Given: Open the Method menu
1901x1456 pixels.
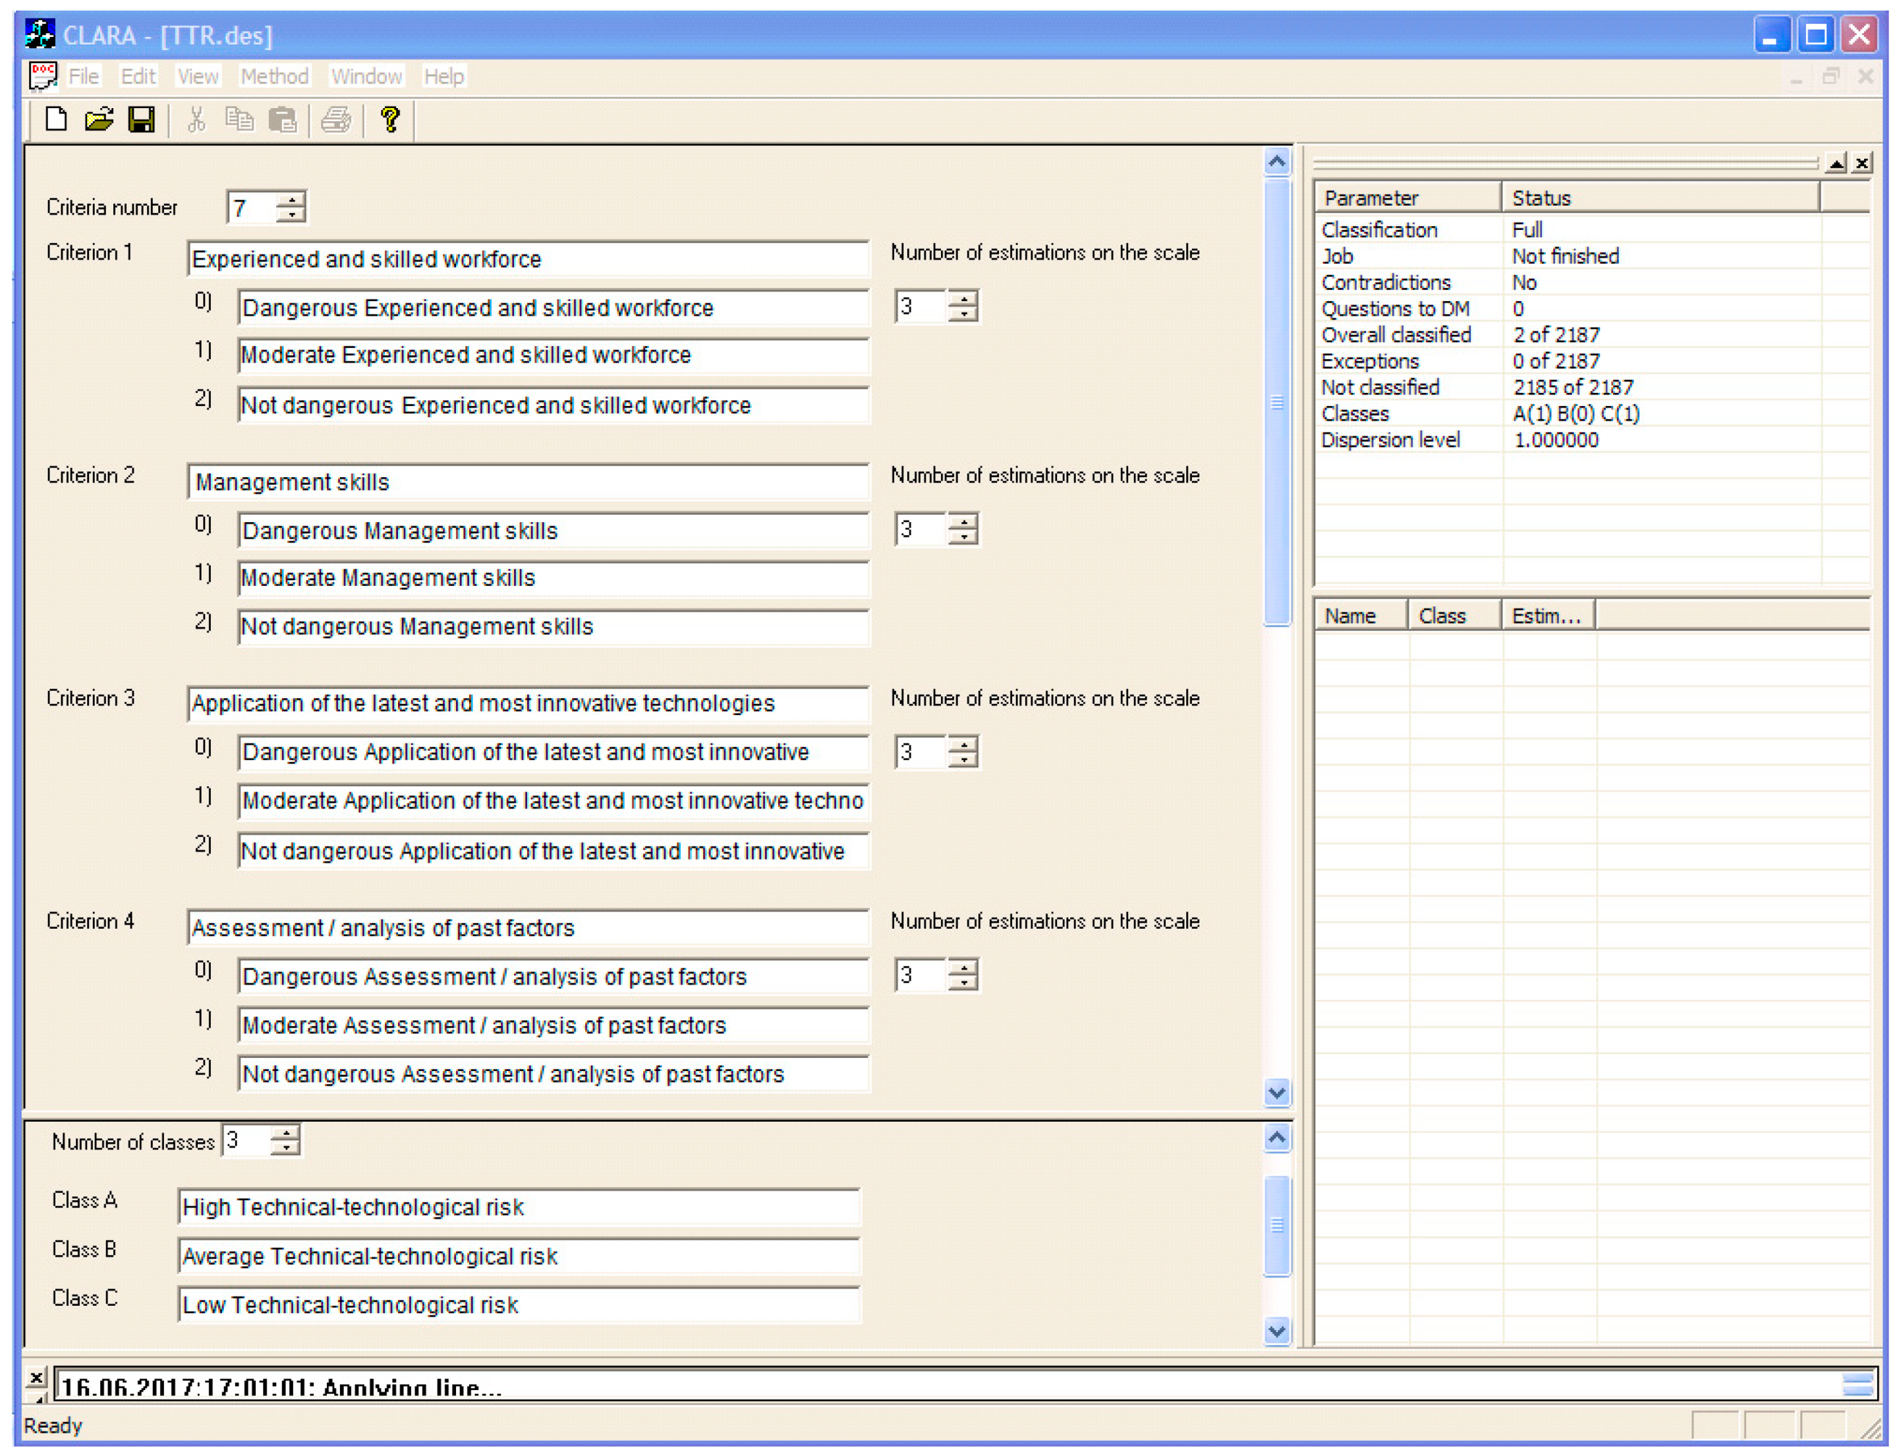Looking at the screenshot, I should click(274, 75).
